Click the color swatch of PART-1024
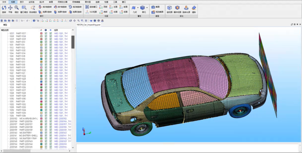 [41, 82]
